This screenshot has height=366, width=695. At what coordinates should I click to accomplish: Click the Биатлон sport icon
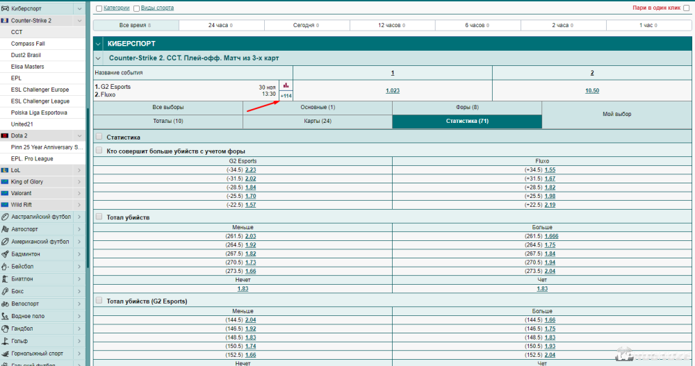tap(6, 278)
